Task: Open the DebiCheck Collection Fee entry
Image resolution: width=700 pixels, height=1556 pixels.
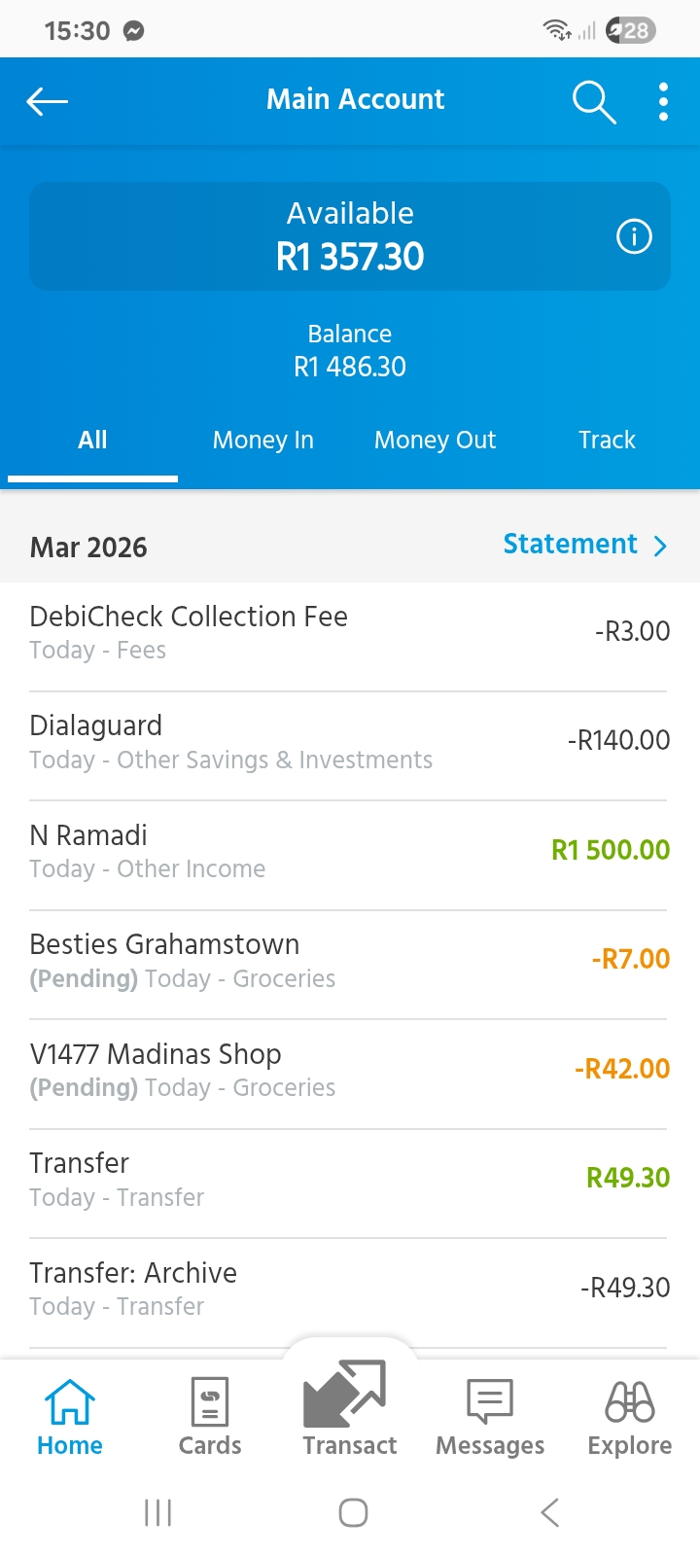Action: pyautogui.click(x=348, y=632)
